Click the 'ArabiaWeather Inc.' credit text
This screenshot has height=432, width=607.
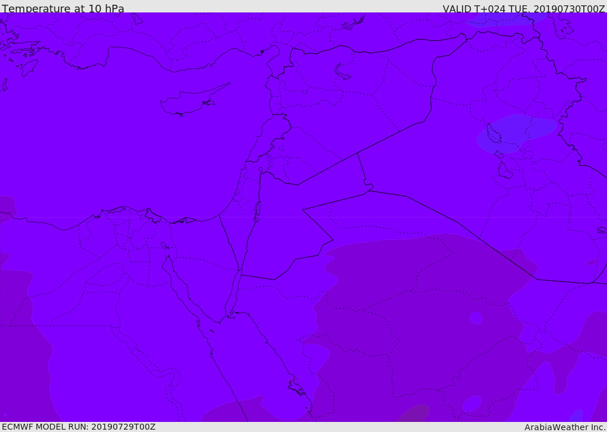tap(565, 427)
